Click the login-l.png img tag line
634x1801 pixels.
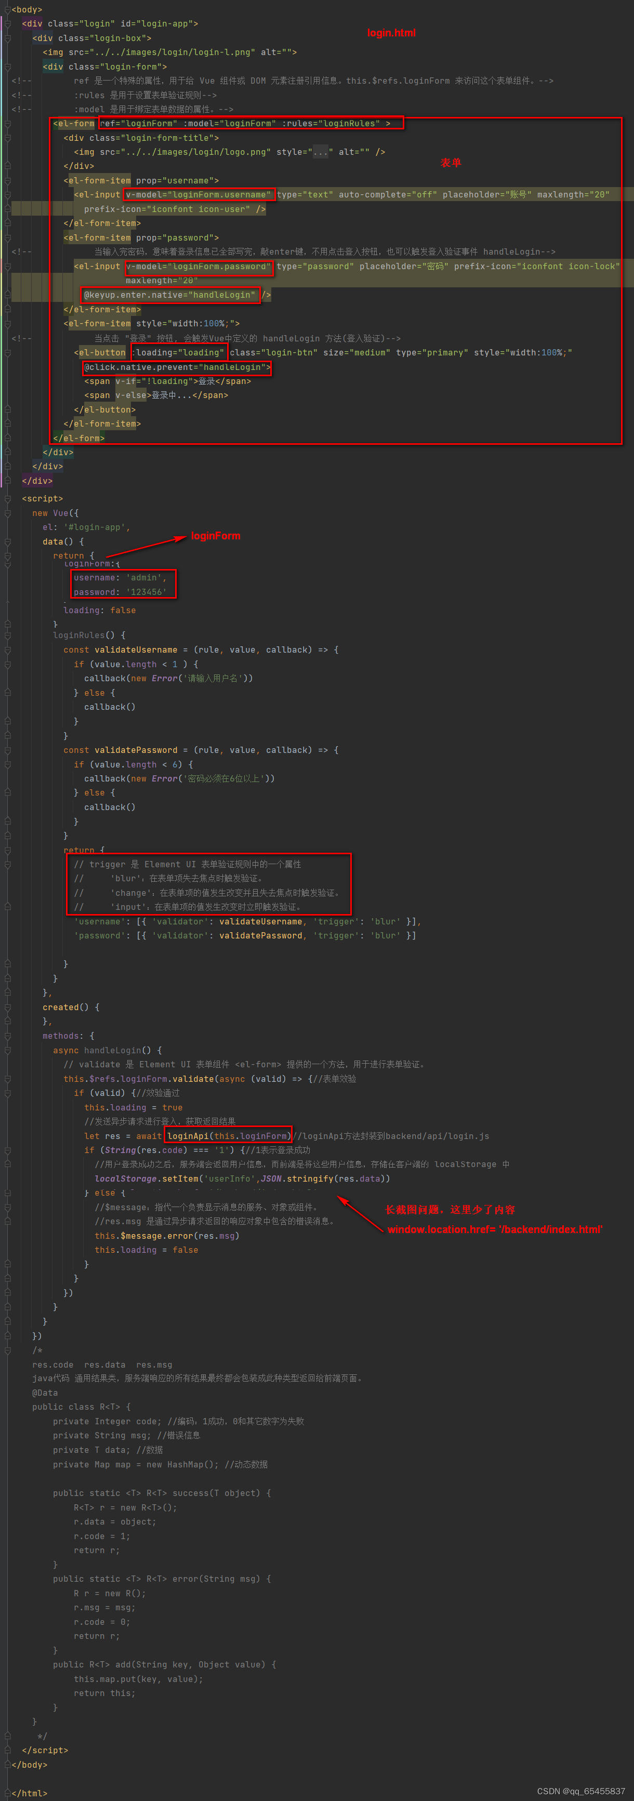coord(170,52)
